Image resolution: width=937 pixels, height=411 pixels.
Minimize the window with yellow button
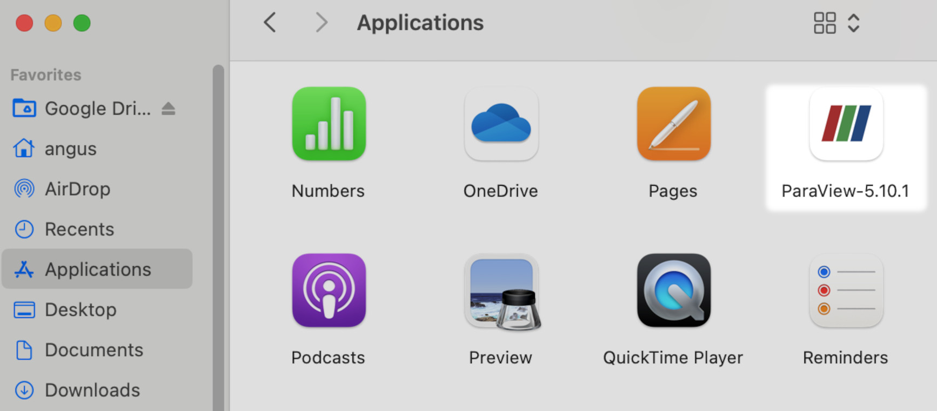click(x=53, y=23)
